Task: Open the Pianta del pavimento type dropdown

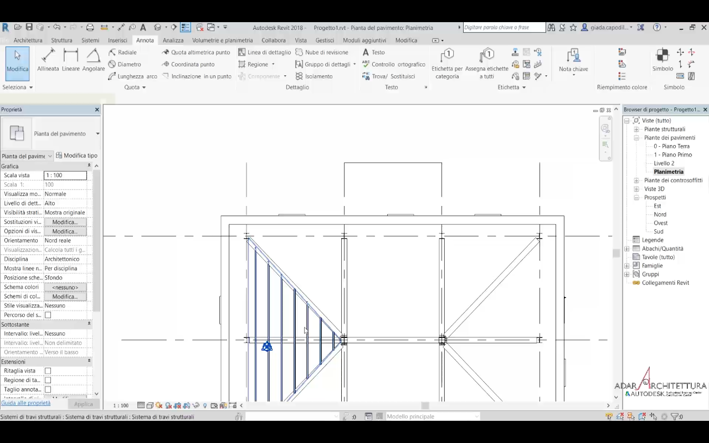Action: pos(97,133)
